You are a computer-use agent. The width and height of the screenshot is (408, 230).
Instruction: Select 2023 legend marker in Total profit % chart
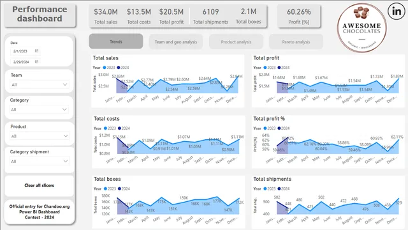pyautogui.click(x=265, y=128)
